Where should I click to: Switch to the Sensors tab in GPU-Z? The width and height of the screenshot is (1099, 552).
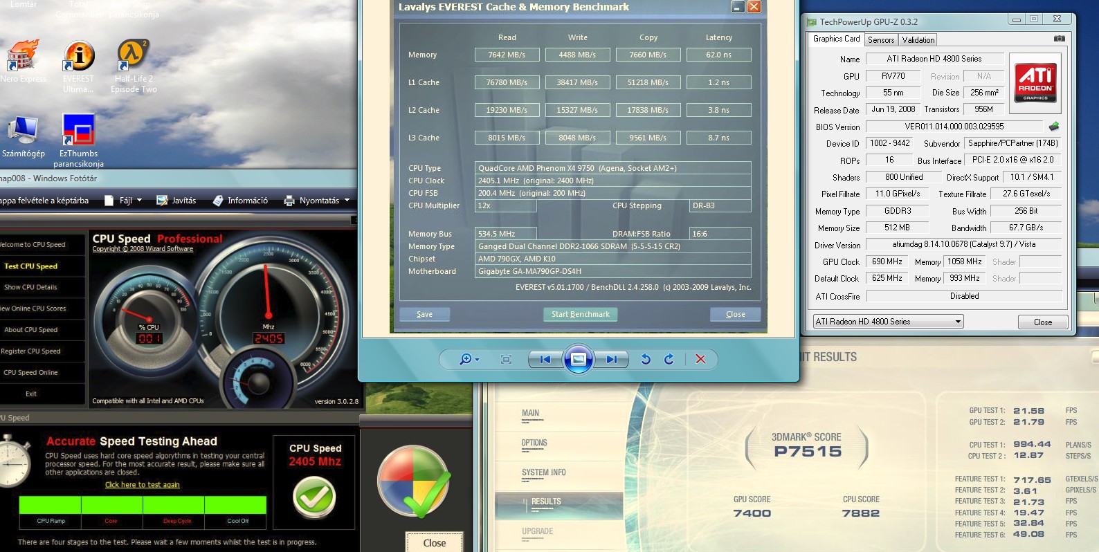[881, 40]
